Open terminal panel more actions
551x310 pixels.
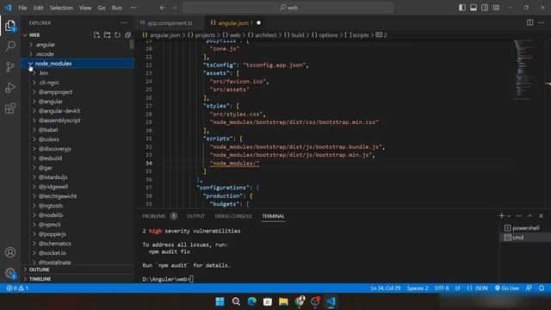518,216
